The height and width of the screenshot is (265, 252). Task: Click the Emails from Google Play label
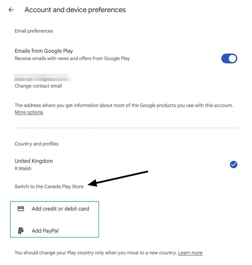tap(44, 51)
